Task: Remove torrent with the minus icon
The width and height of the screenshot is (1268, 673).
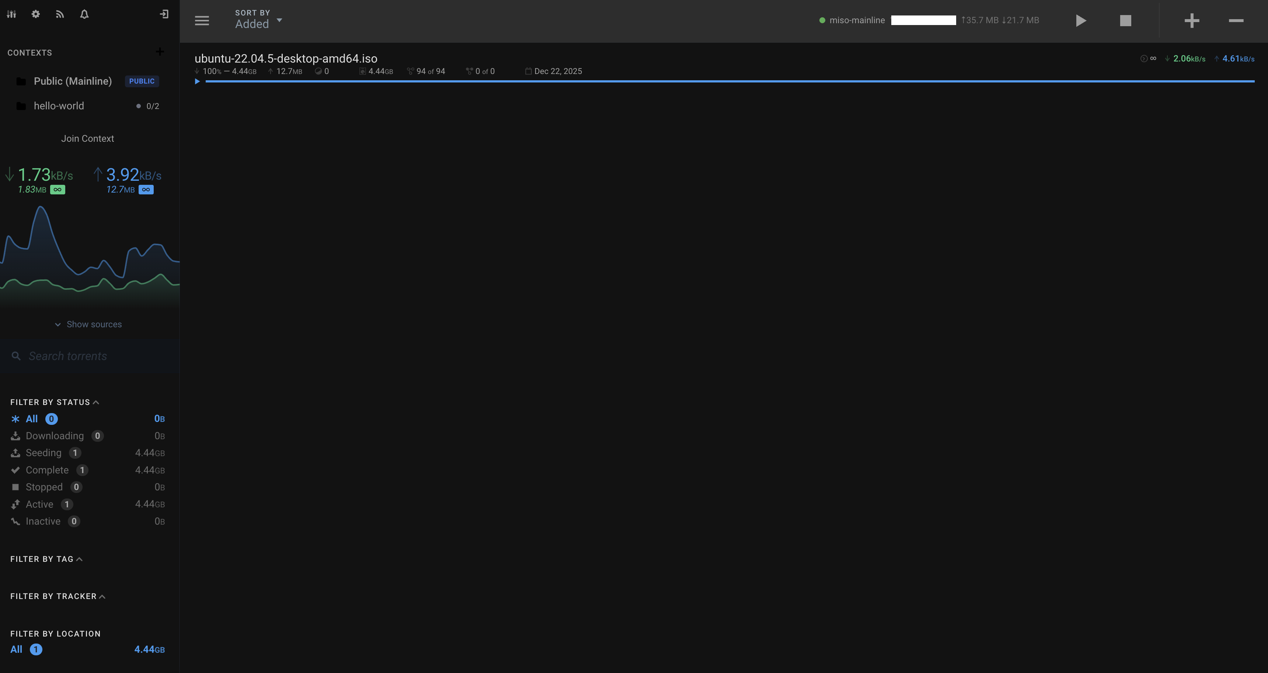Action: pyautogui.click(x=1237, y=20)
